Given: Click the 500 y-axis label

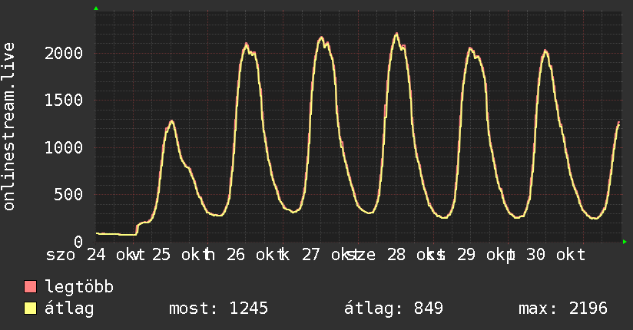Looking at the screenshot, I should click(x=68, y=194).
